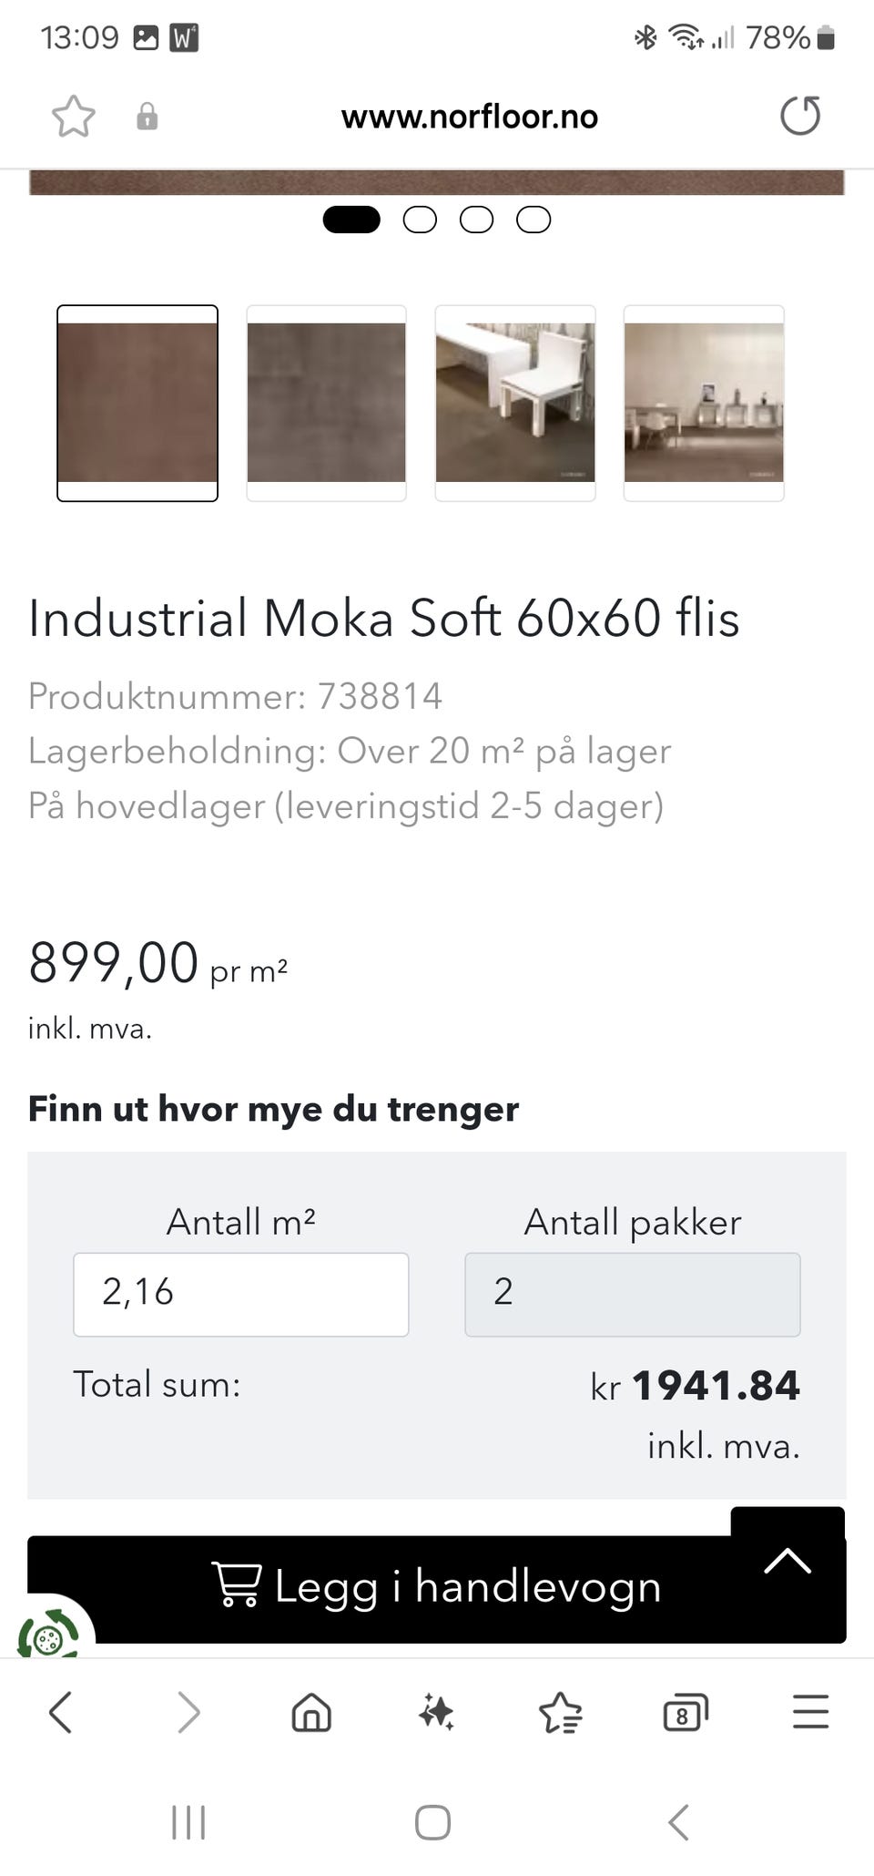The height and width of the screenshot is (1876, 874).
Task: Open the browser hamburger menu
Action: tap(810, 1712)
